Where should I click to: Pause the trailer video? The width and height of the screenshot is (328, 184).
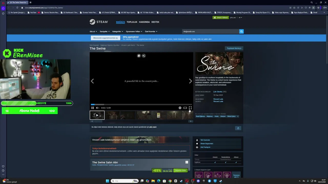tap(93, 108)
